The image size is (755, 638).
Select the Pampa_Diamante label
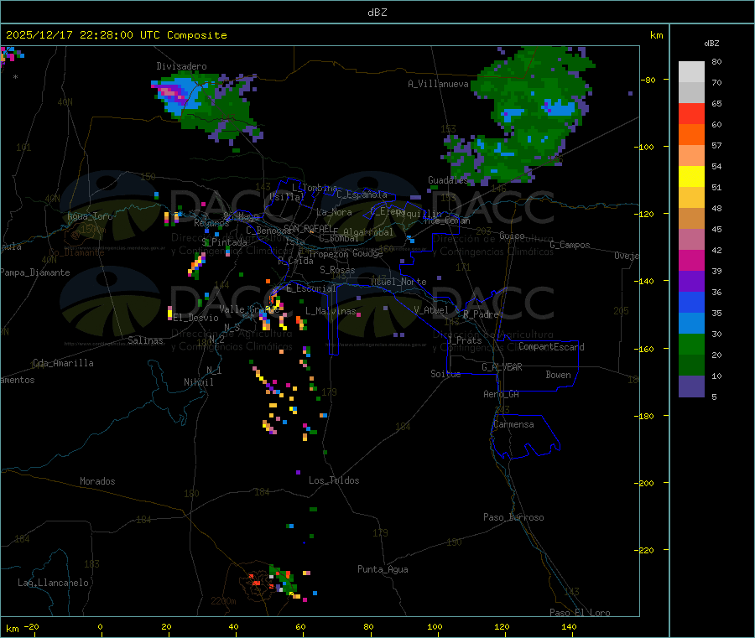pos(35,272)
